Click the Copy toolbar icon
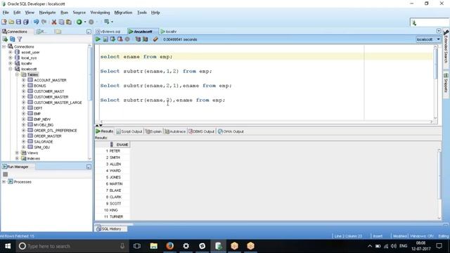450x253 pixels. (61, 22)
